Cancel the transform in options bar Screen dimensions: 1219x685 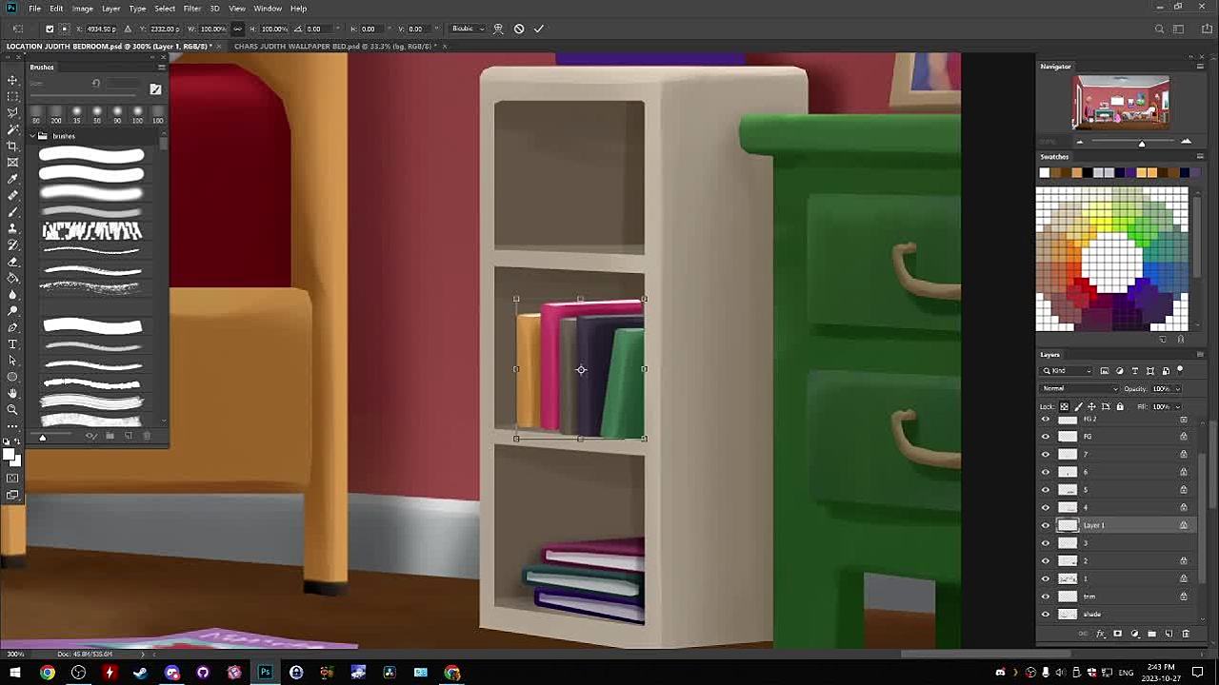pyautogui.click(x=519, y=29)
